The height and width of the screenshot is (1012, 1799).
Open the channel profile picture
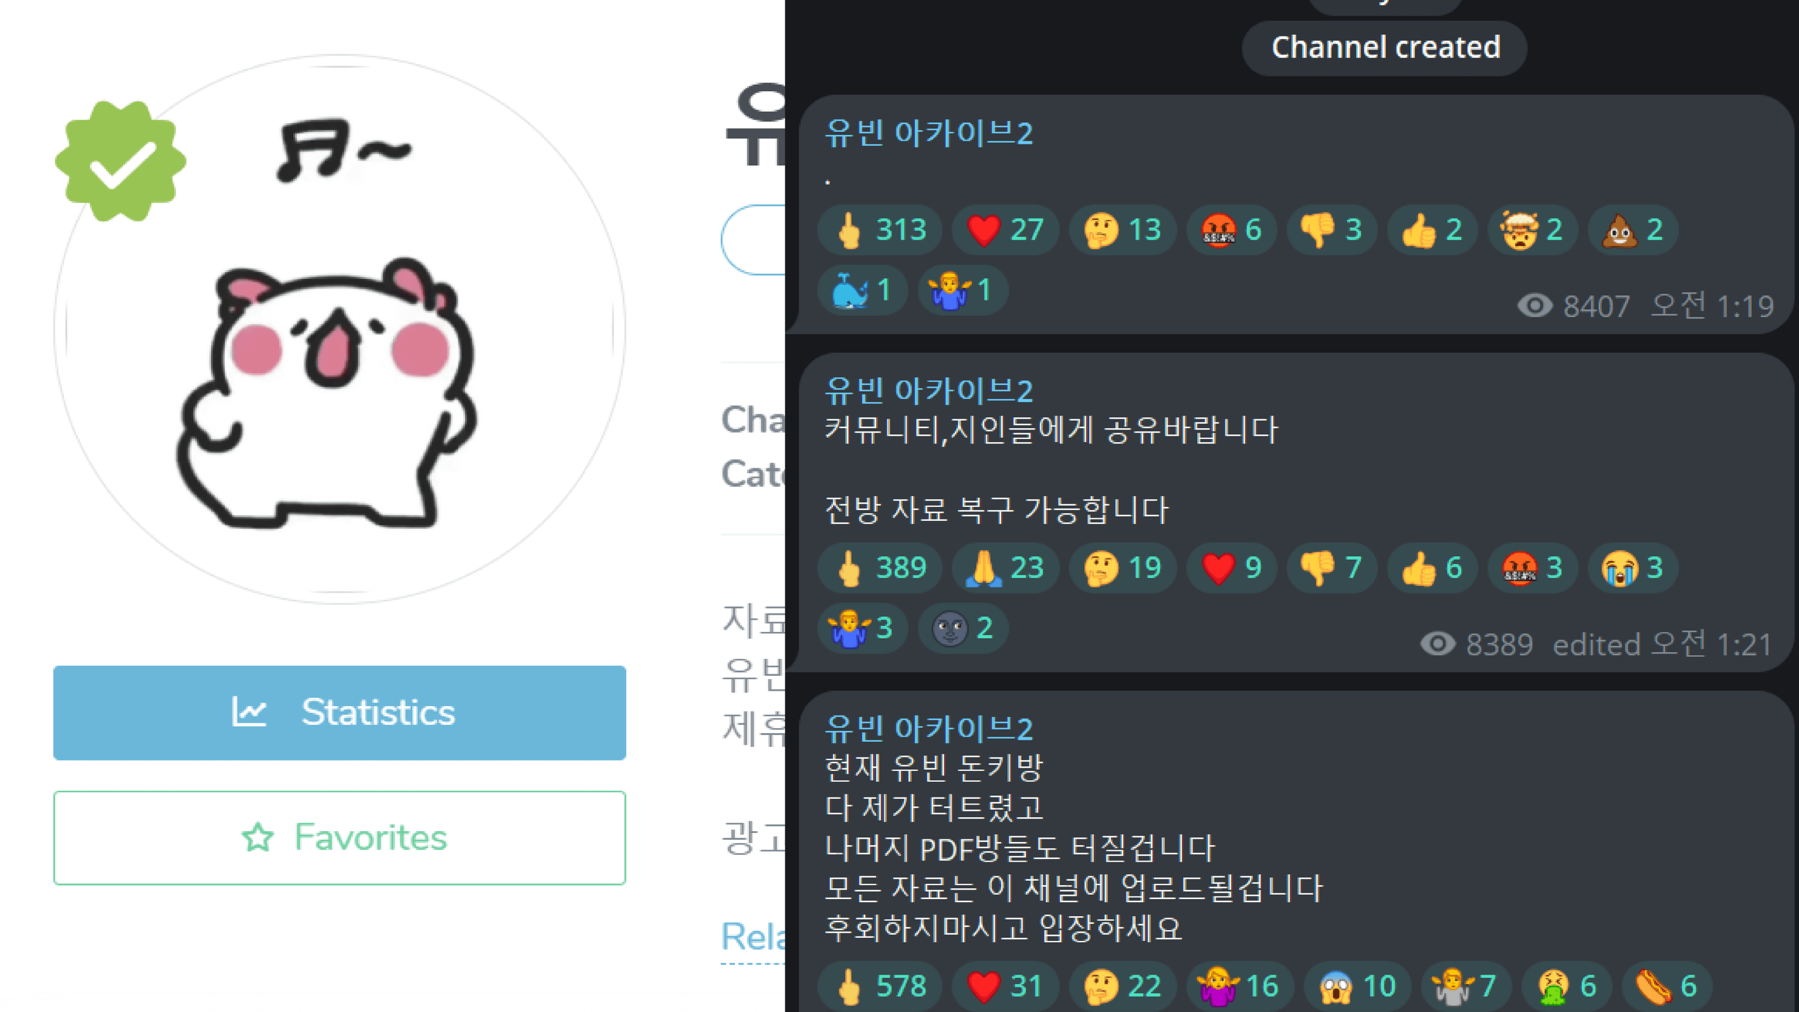coord(339,329)
